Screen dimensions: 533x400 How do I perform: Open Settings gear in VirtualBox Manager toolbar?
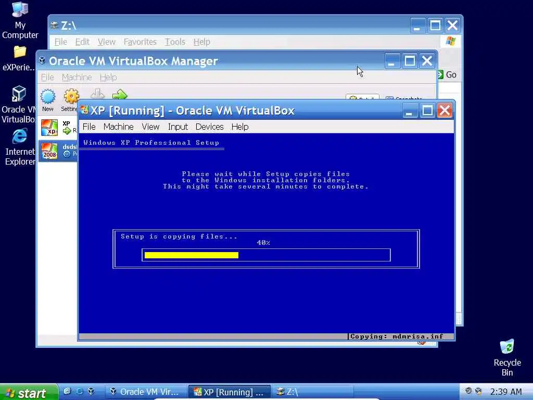[x=70, y=100]
